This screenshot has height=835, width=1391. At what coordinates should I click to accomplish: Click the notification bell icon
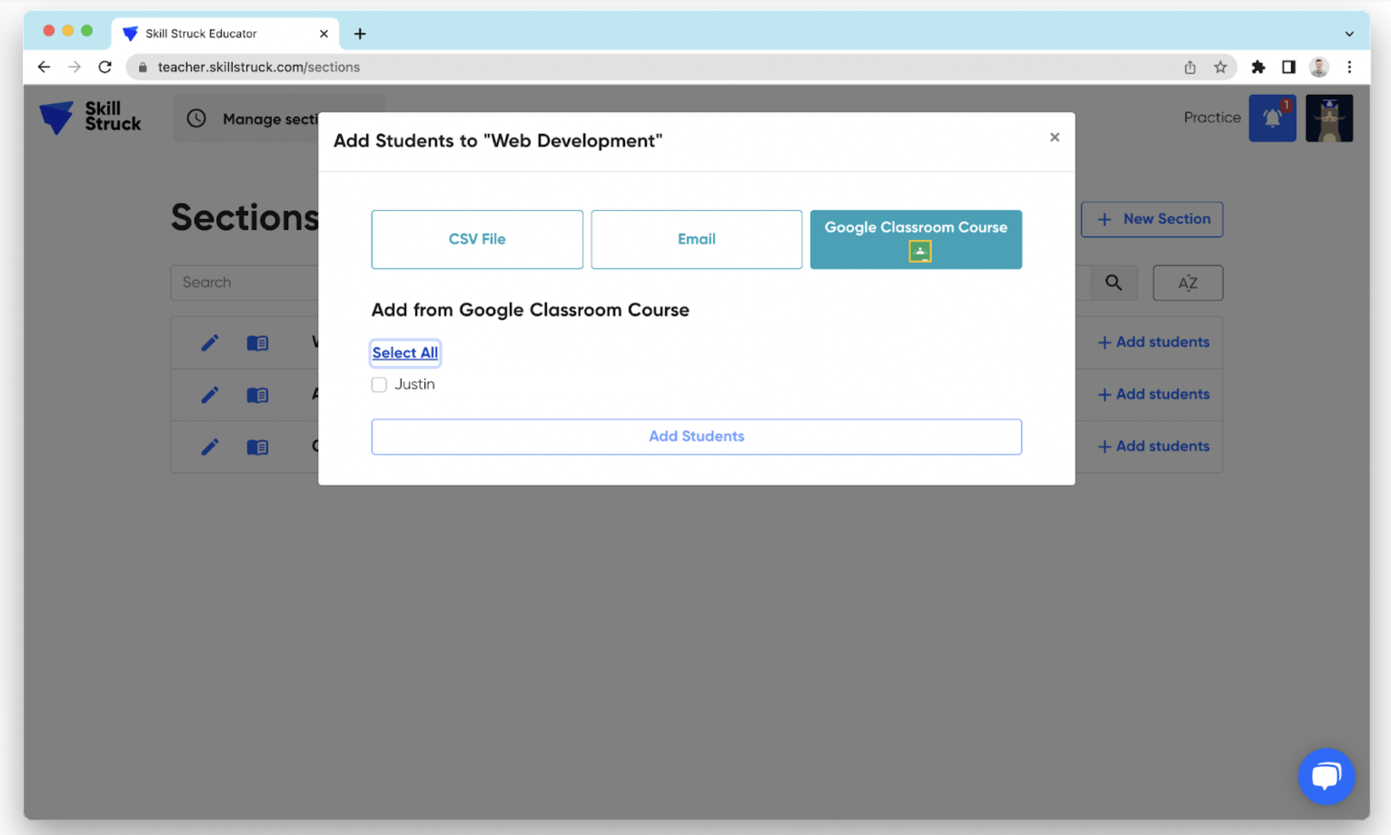tap(1272, 118)
